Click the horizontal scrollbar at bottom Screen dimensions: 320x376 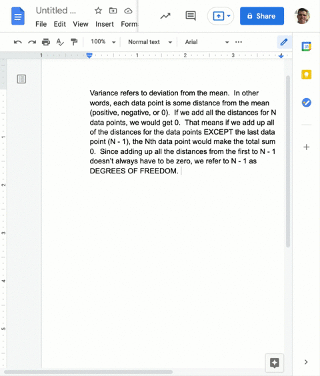[88, 372]
